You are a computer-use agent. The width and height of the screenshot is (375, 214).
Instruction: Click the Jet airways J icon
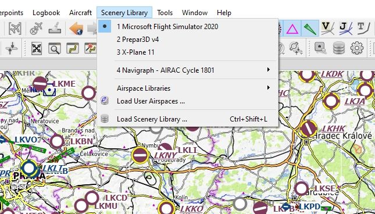coord(345,28)
